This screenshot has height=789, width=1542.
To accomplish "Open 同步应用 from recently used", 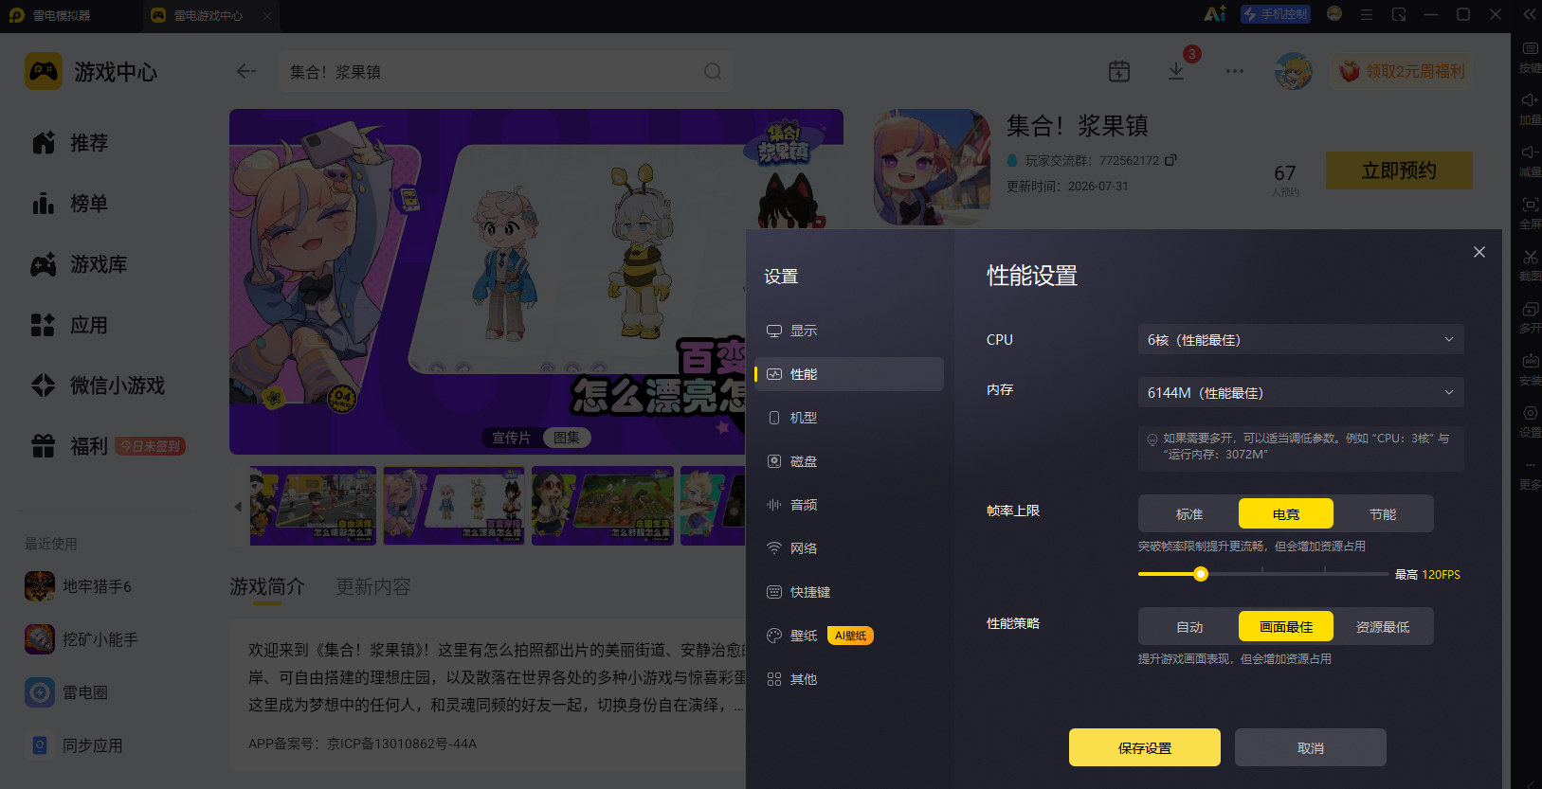I will pyautogui.click(x=74, y=745).
